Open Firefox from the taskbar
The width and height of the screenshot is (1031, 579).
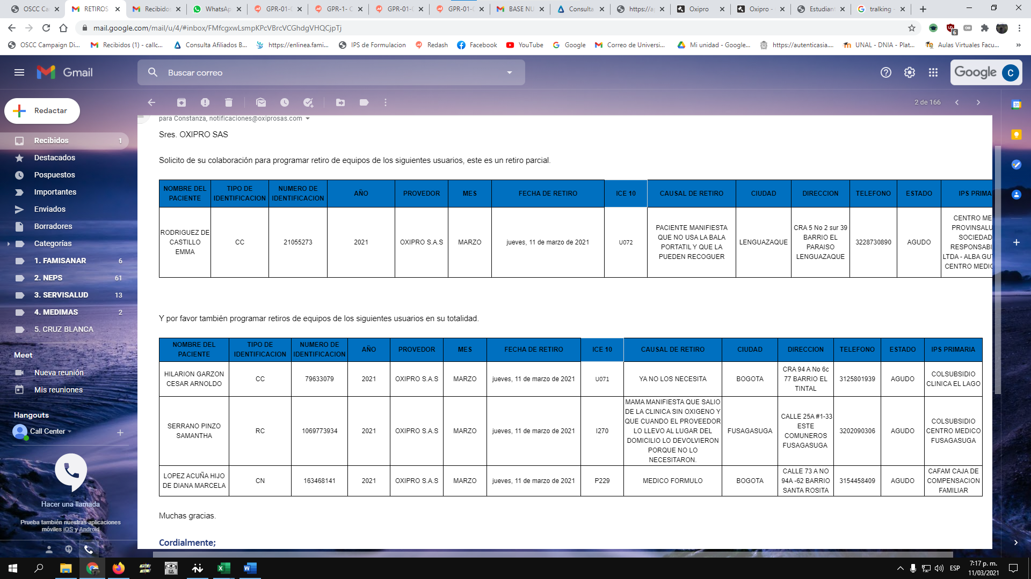(118, 568)
